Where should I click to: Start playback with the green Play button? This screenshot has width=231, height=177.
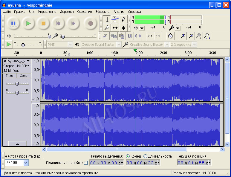[28, 23]
